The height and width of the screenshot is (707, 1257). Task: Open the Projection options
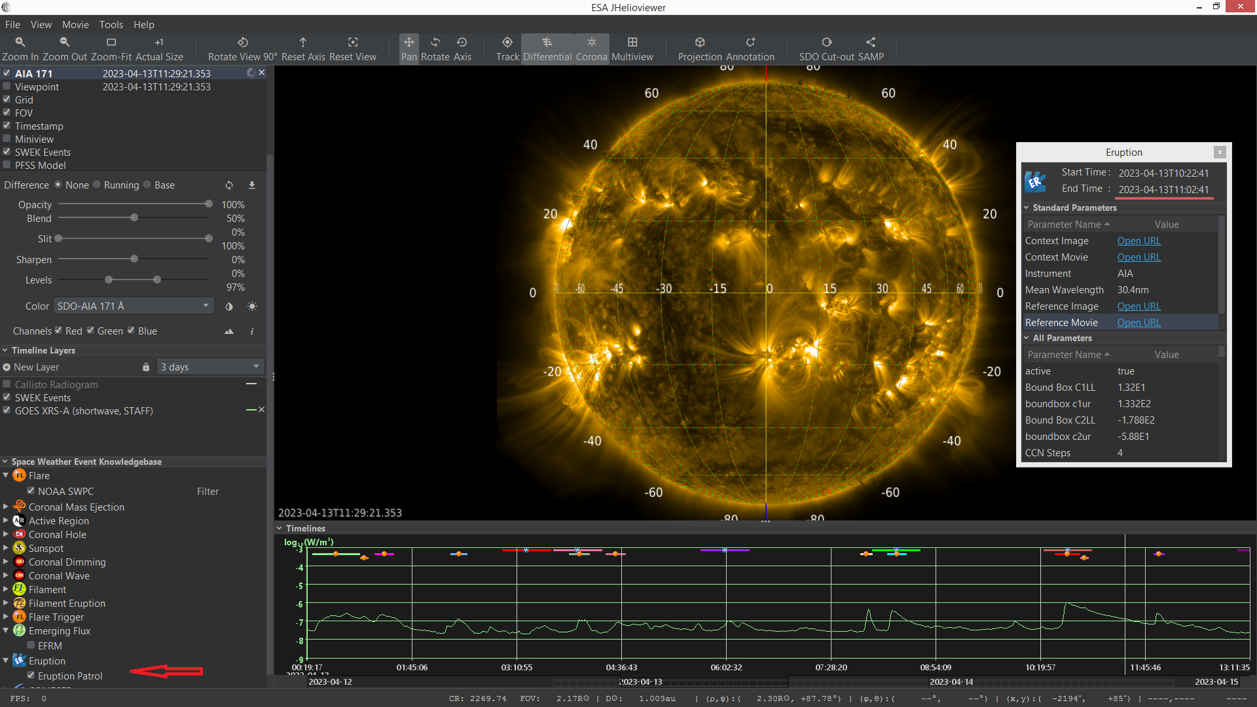click(x=700, y=48)
